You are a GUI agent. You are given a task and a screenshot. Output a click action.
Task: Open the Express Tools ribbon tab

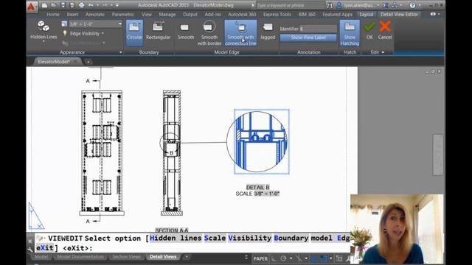[x=277, y=15]
